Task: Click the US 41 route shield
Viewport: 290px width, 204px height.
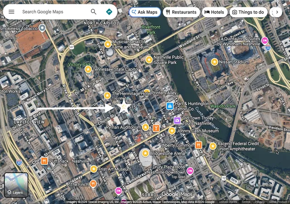Action: pos(72,47)
